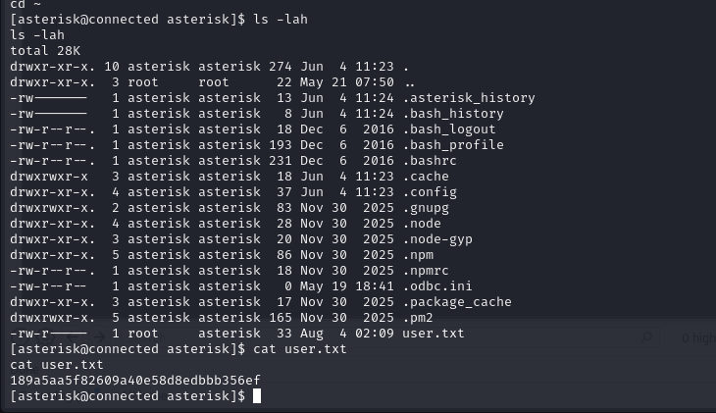
Task: Click the "total 28K" output line
Action: coord(45,51)
